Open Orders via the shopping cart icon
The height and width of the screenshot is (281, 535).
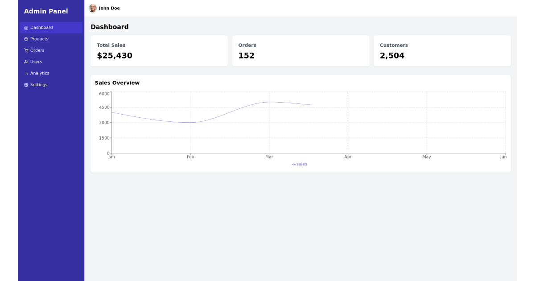pyautogui.click(x=26, y=50)
